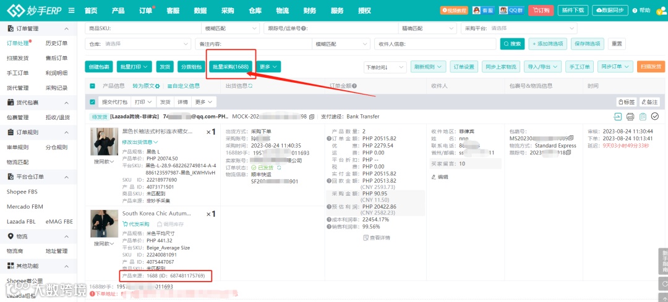Copy the package number MS2023 icon
The image size is (668, 302).
coord(571,138)
